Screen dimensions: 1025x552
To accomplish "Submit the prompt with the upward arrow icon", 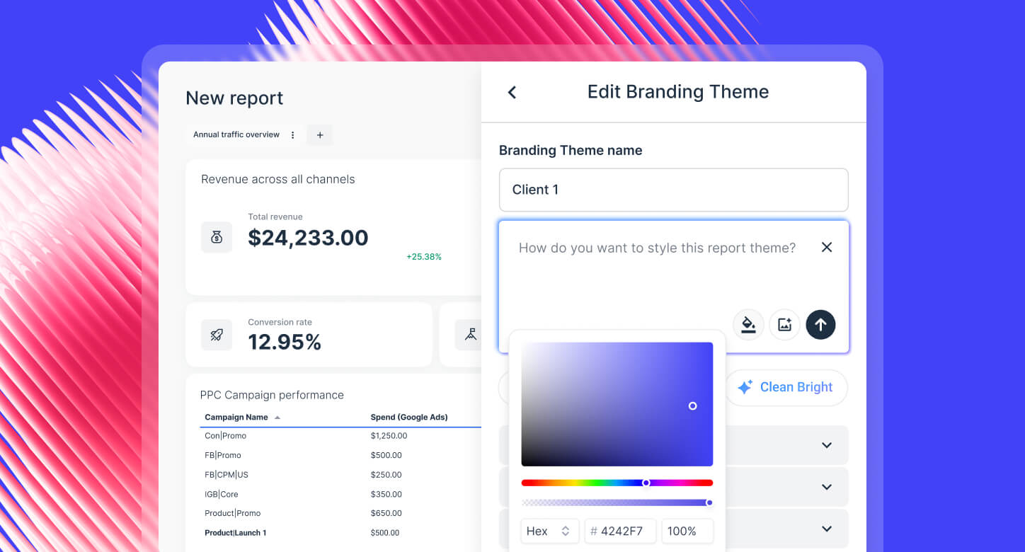I will tap(820, 324).
